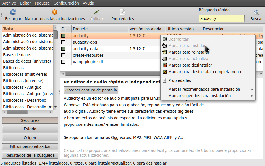Toggle the audacity-data package status checkbox
Image resolution: width=265 pixels, height=166 pixels.
pos(63,49)
